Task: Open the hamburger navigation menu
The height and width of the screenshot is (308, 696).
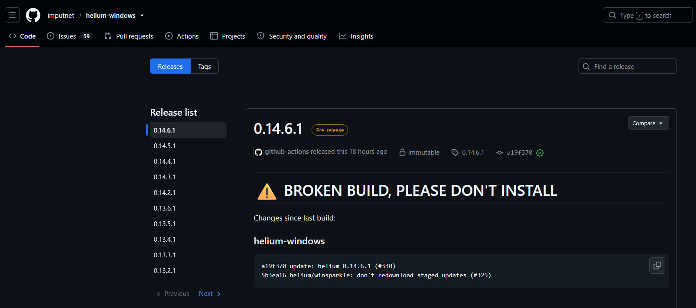Action: [12, 15]
